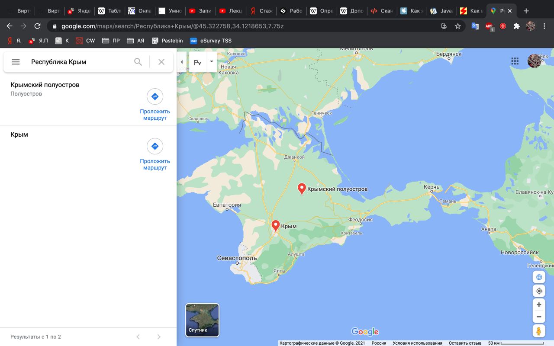Select the Pegman Street View icon
This screenshot has width=554, height=346.
pyautogui.click(x=539, y=331)
